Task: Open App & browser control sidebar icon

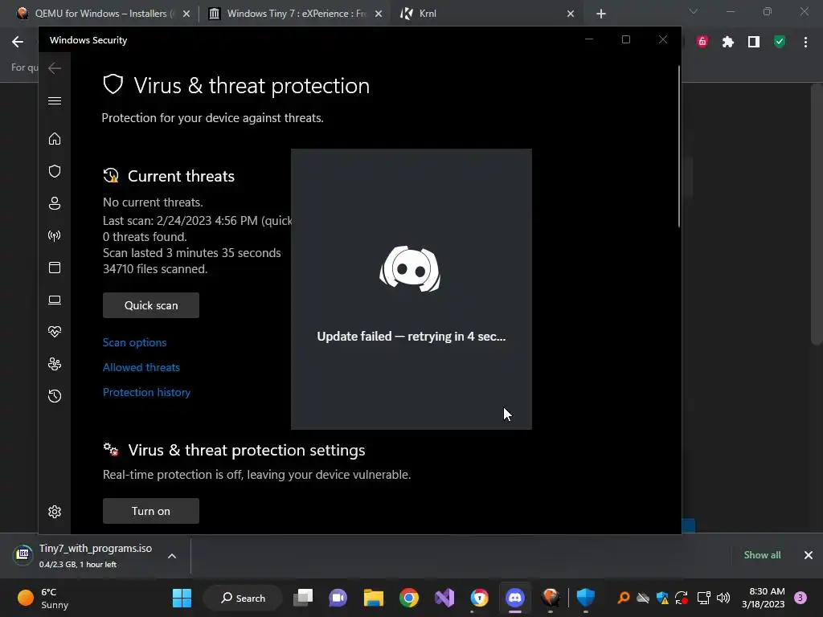Action: click(55, 268)
